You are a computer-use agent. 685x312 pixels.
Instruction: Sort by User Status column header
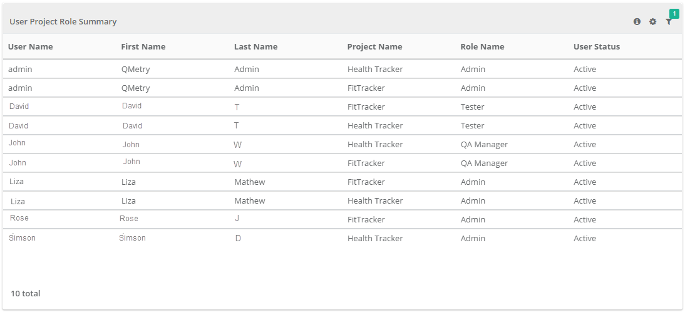click(597, 47)
